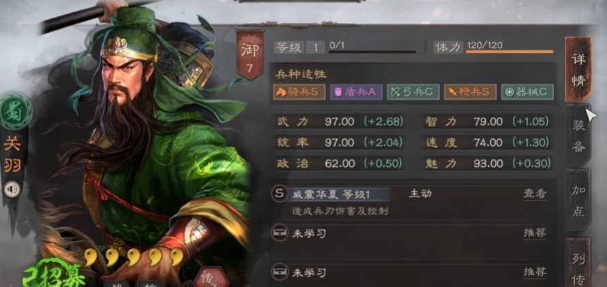Select the 器械C siege troop badge
Image resolution: width=607 pixels, height=287 pixels.
(527, 92)
